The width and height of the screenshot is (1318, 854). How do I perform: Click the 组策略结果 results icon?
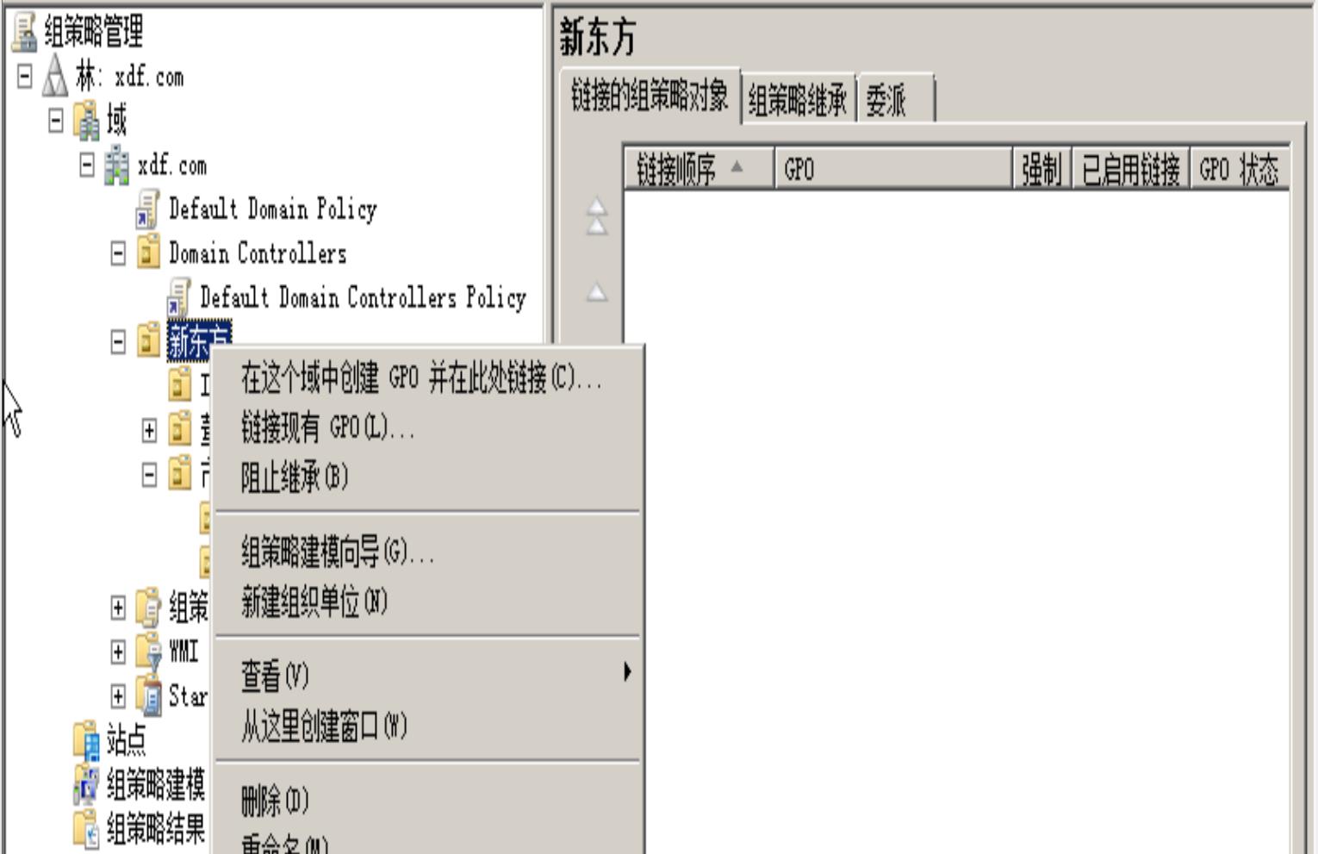click(x=87, y=828)
